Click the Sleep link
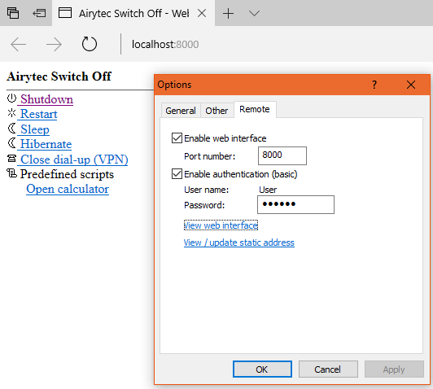433x389 pixels. pos(35,129)
